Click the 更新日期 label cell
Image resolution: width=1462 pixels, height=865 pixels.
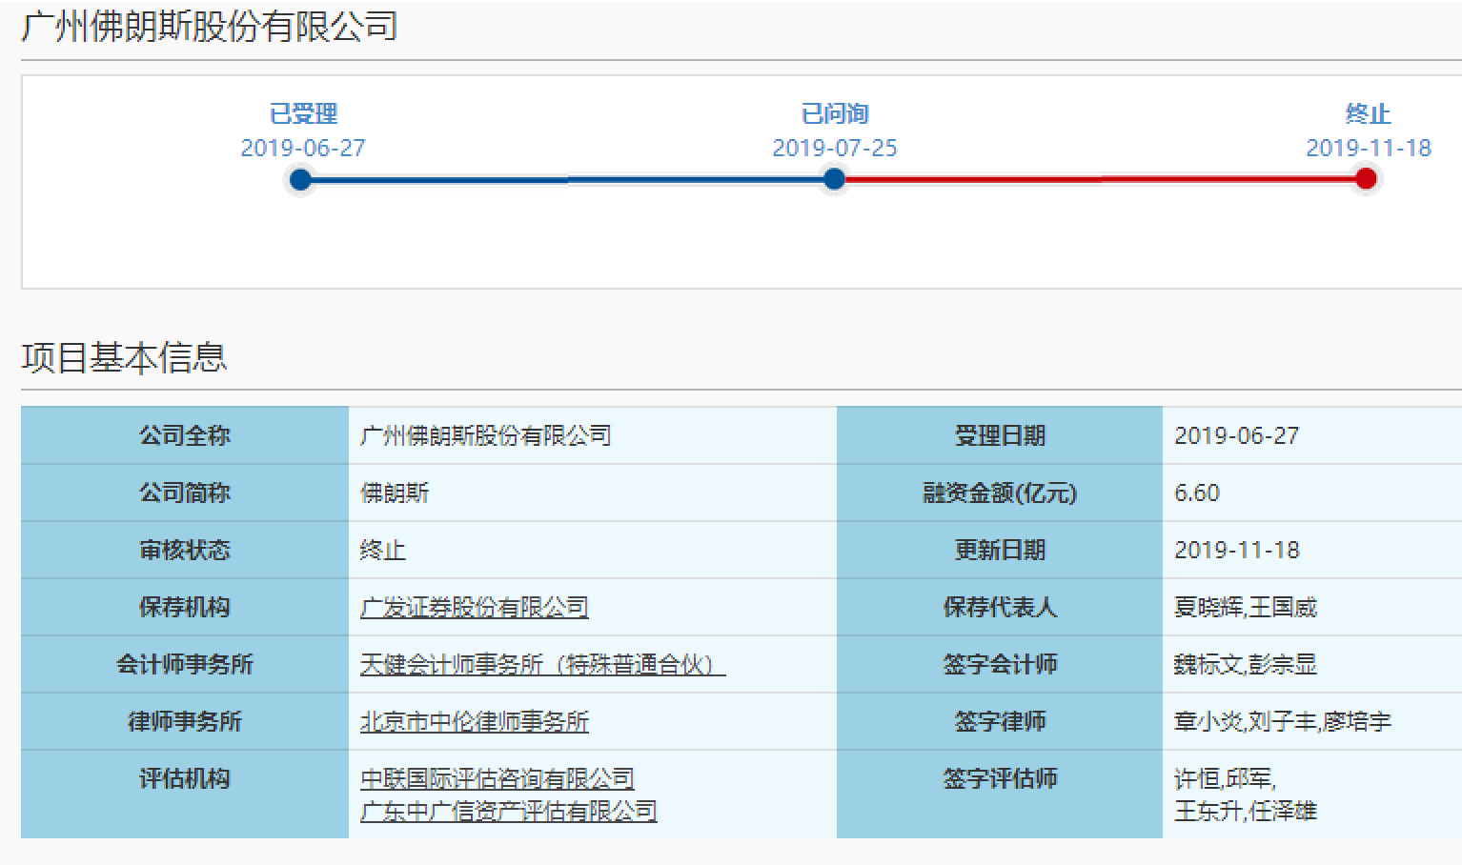[x=1000, y=550]
